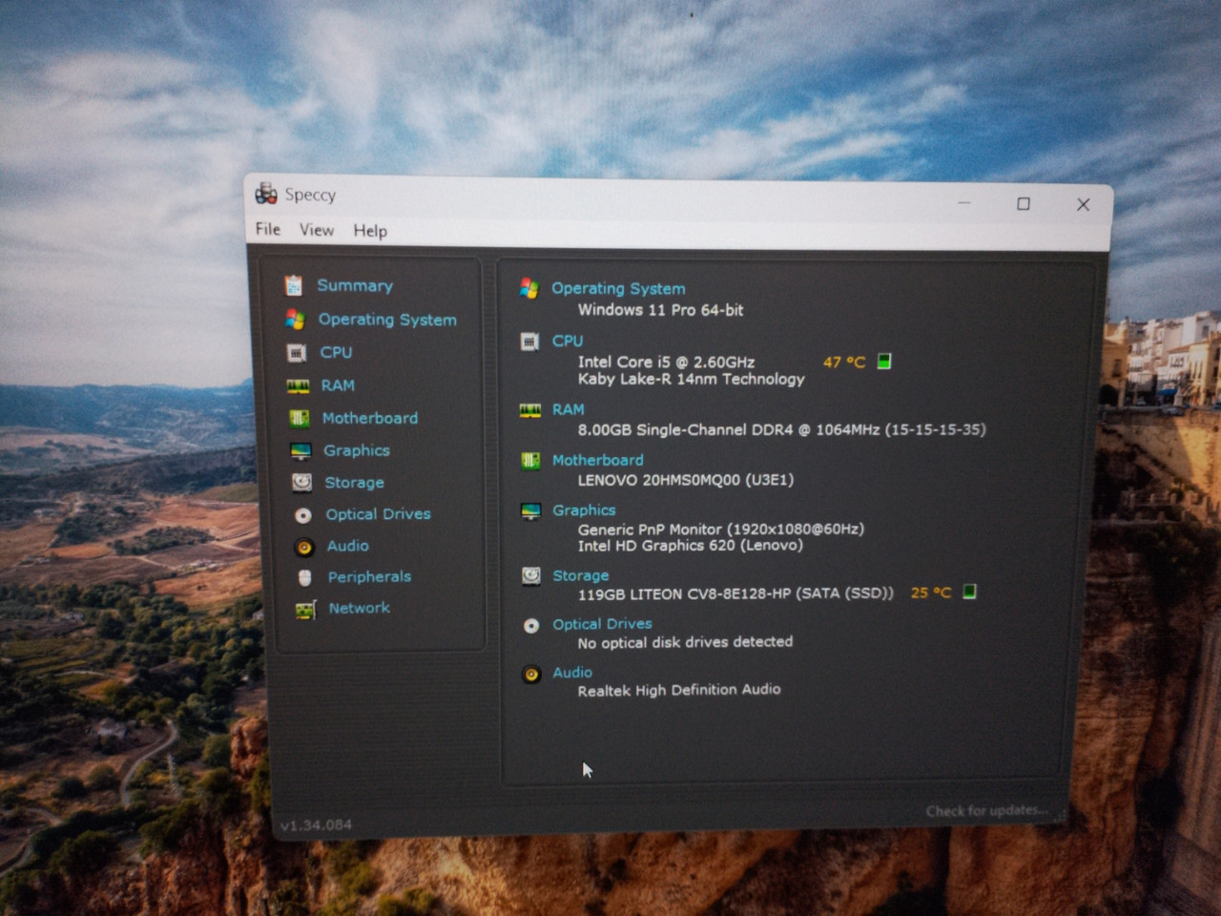The image size is (1221, 916).
Task: Click the Windows flag icon in summary pane
Action: tap(529, 288)
